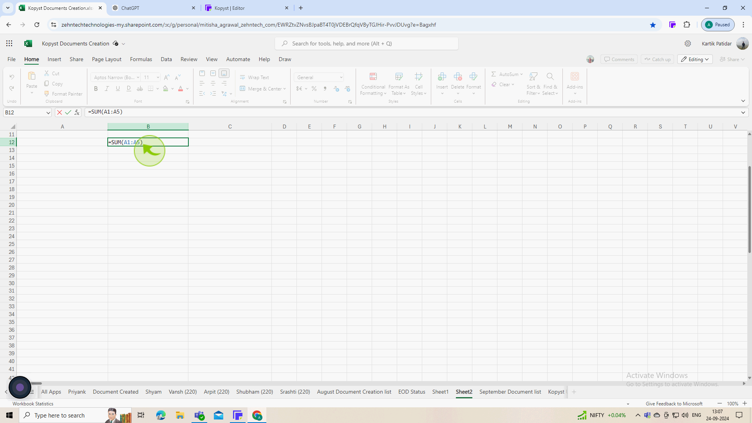Viewport: 752px width, 423px height.
Task: Click the Comments button
Action: 619,60
